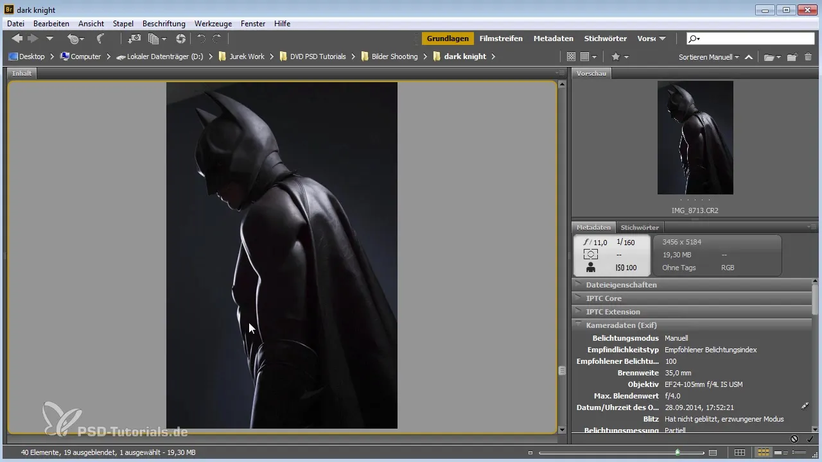The image size is (822, 462).
Task: Click the get photos from camera icon
Action: pyautogui.click(x=135, y=38)
